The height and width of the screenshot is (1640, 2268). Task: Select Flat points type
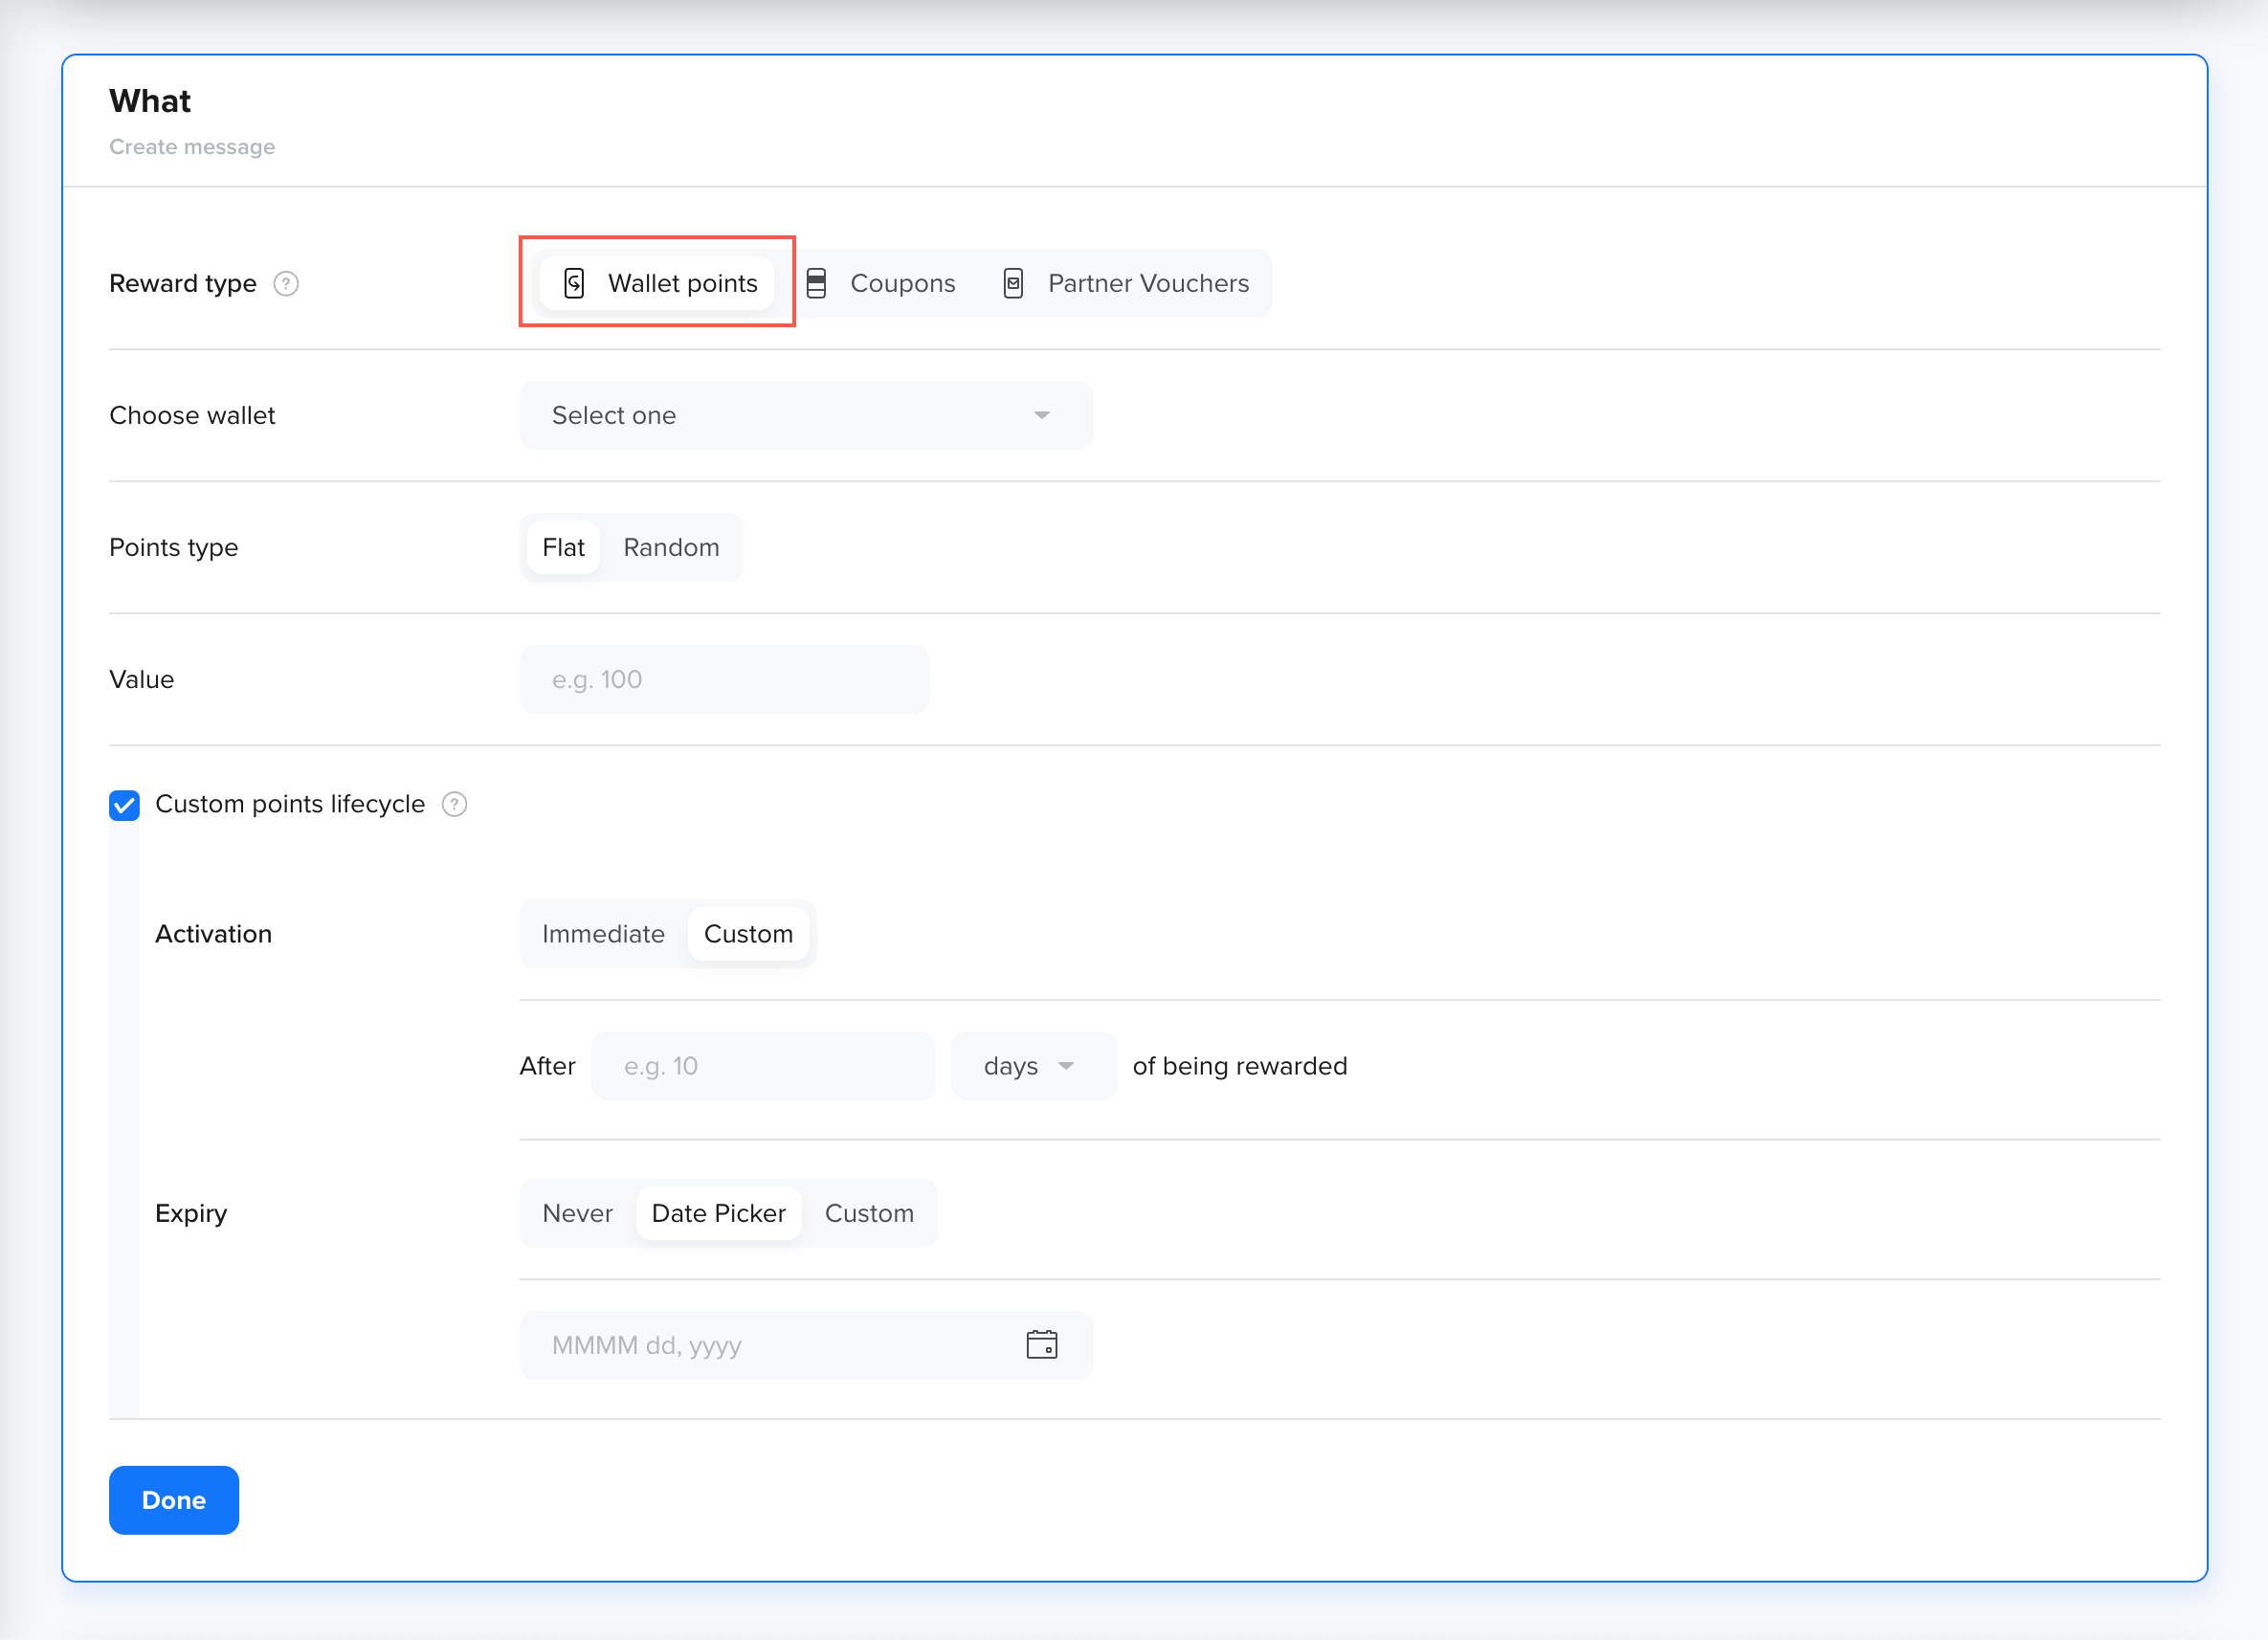coord(563,547)
